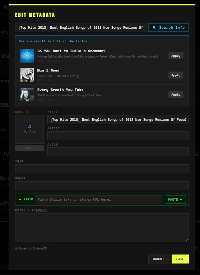200x275 pixels.
Task: Focus the Genre input field
Action: tap(102, 186)
